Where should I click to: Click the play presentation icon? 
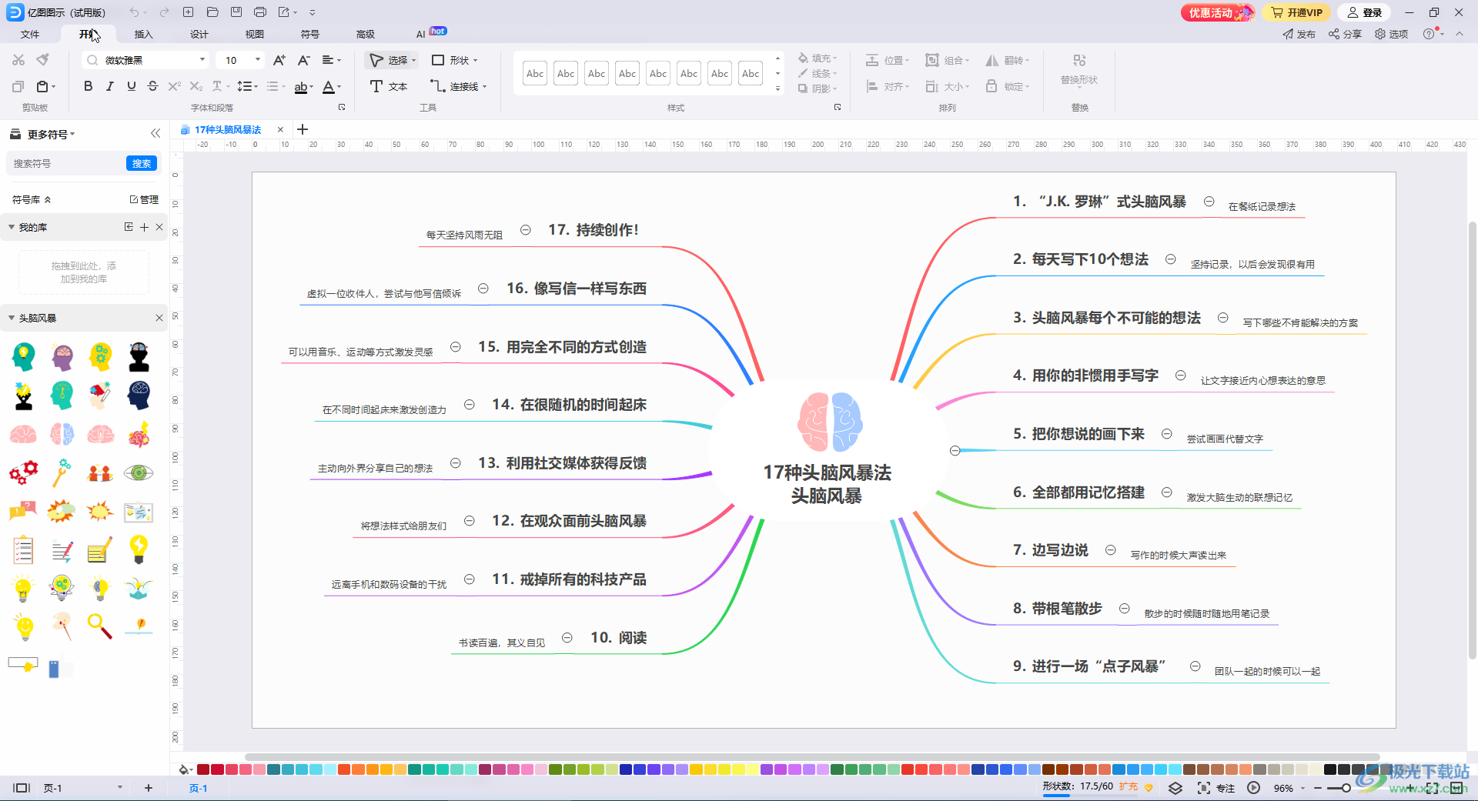pyautogui.click(x=1253, y=788)
